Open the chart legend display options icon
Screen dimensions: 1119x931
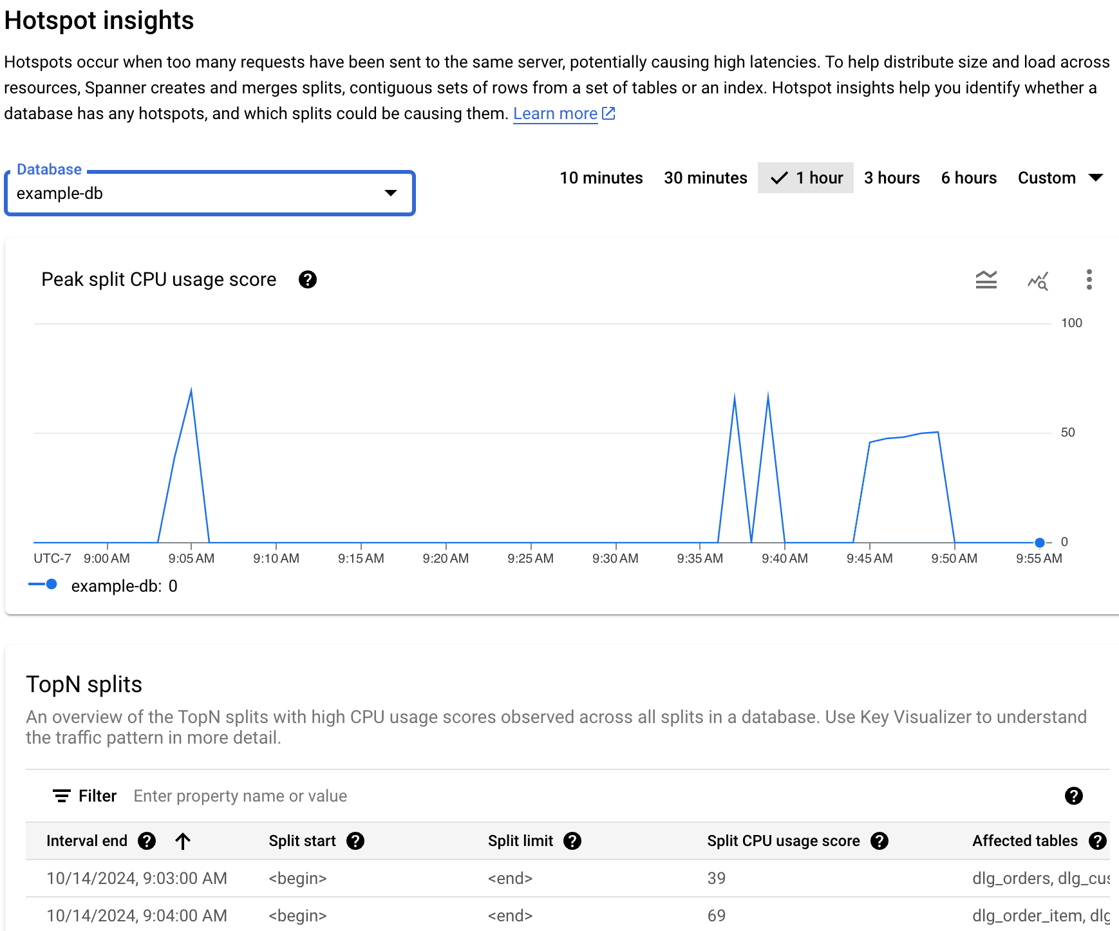pos(986,280)
